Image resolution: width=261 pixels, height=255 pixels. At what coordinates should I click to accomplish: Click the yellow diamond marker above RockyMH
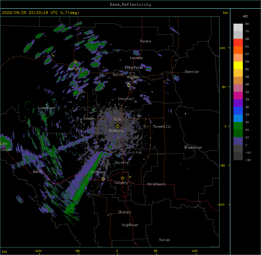[x=76, y=62]
